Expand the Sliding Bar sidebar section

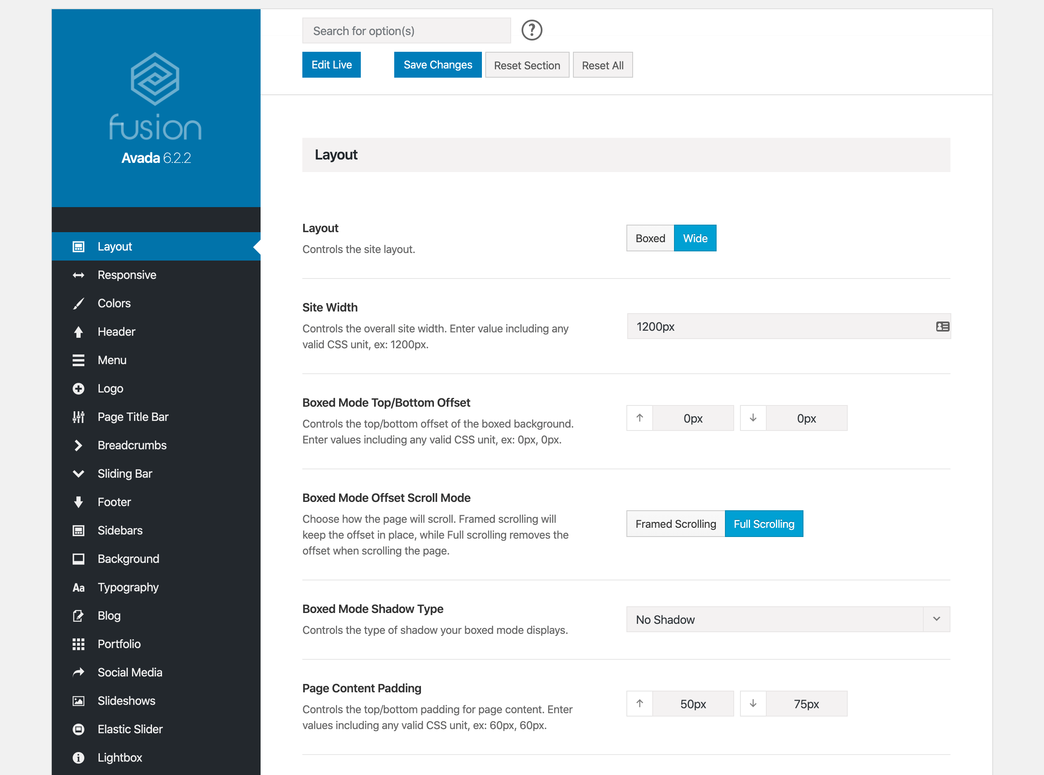click(x=125, y=474)
